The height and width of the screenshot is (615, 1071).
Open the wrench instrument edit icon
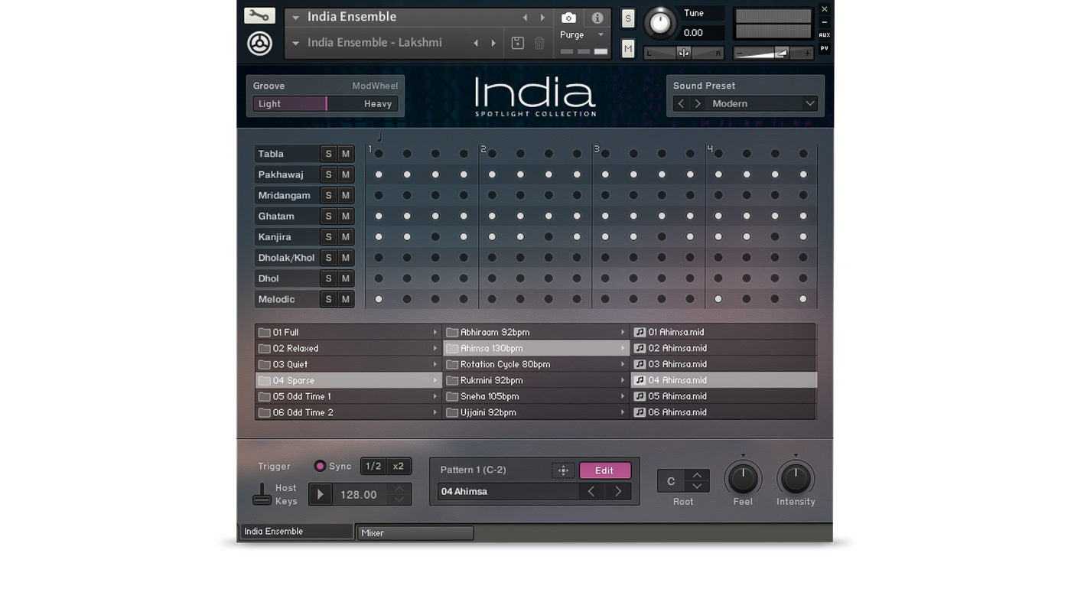click(259, 15)
